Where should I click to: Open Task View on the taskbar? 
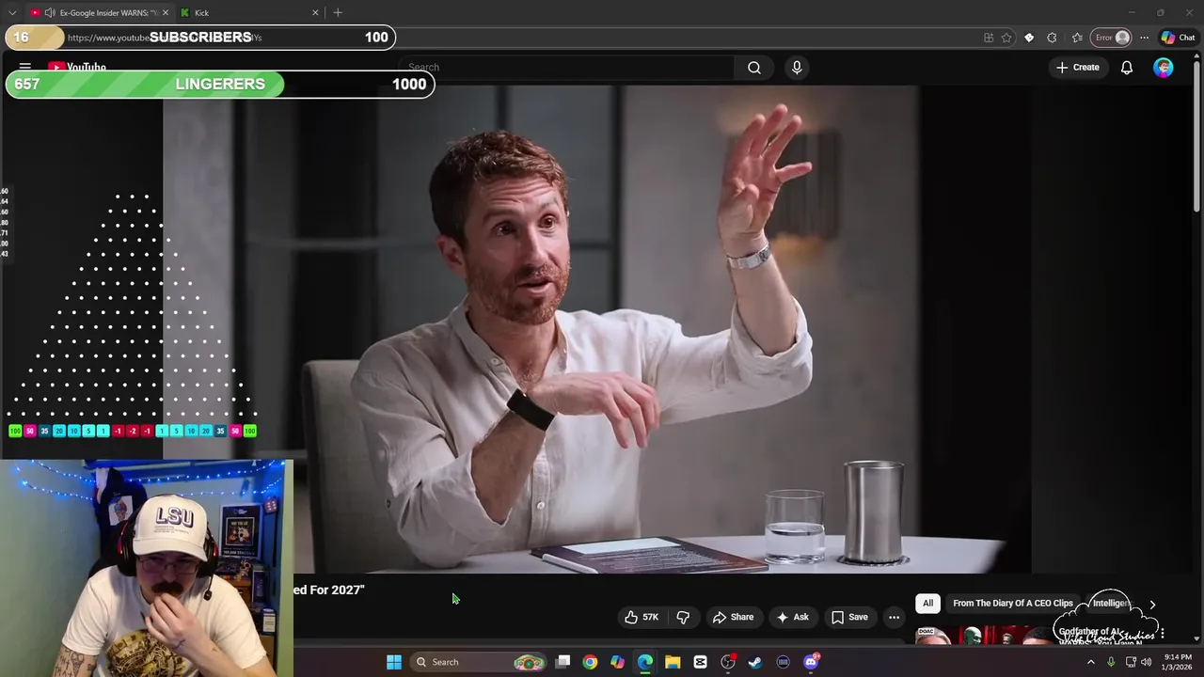click(x=562, y=662)
